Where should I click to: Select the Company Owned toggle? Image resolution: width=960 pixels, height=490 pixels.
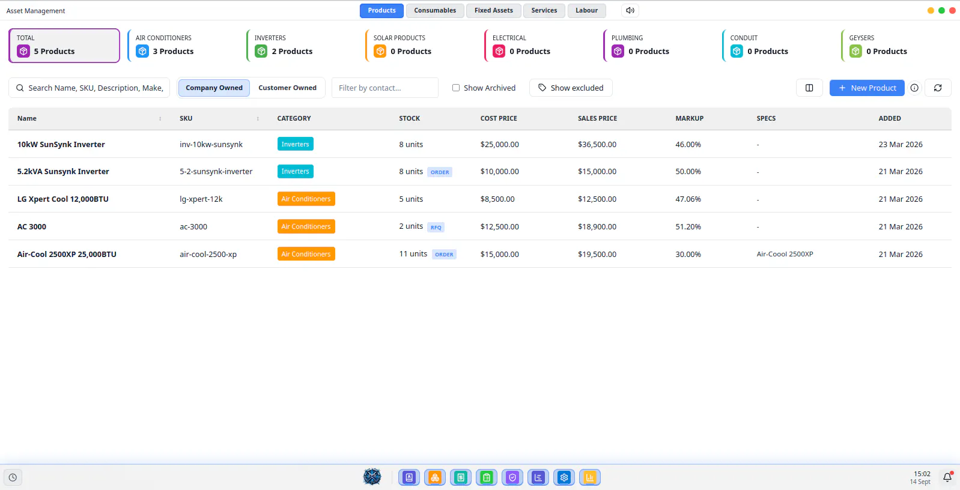tap(214, 88)
